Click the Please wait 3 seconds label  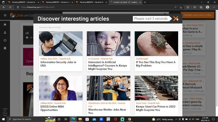click(x=151, y=19)
